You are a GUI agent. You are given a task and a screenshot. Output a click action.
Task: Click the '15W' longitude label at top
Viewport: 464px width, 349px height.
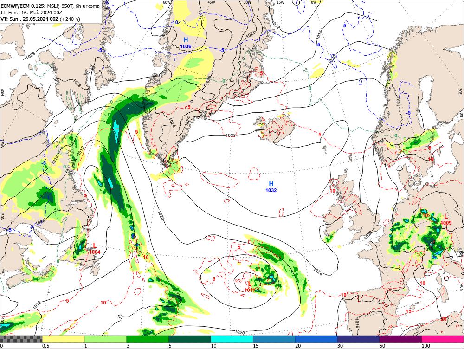pos(281,2)
